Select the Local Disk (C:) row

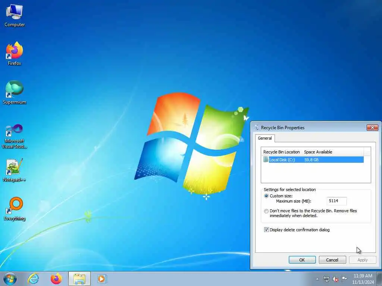tap(313, 159)
